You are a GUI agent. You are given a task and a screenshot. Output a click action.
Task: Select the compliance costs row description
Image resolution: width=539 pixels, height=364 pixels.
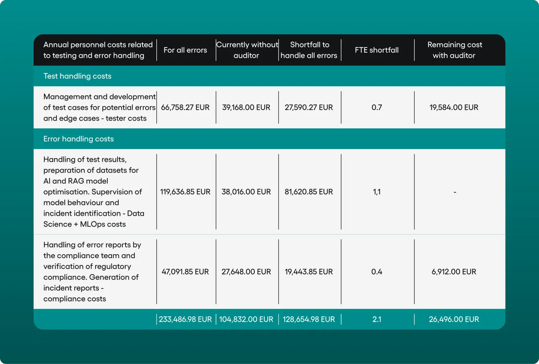(92, 272)
